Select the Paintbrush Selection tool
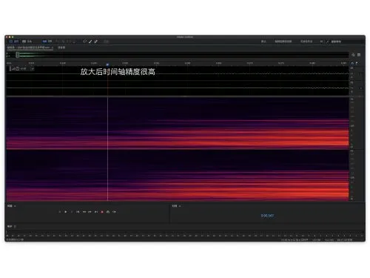The width and height of the screenshot is (370, 278). pyautogui.click(x=90, y=42)
